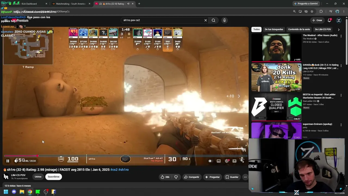
Task: Open the #sh1ro hashtag link
Action: 123,170
